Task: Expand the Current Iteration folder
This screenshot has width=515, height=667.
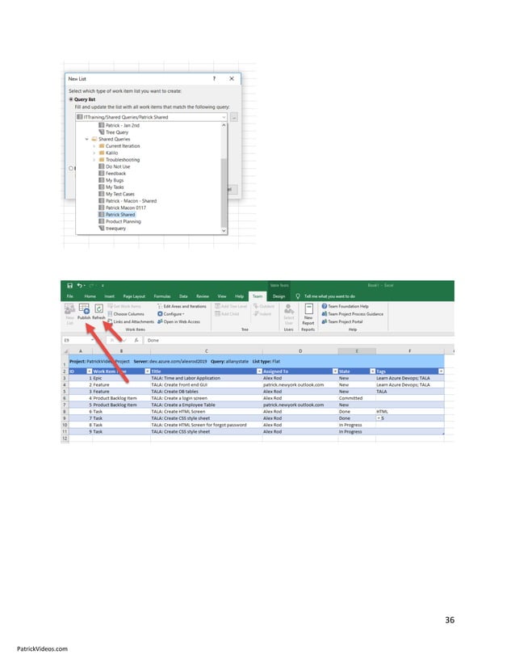Action: (x=94, y=146)
